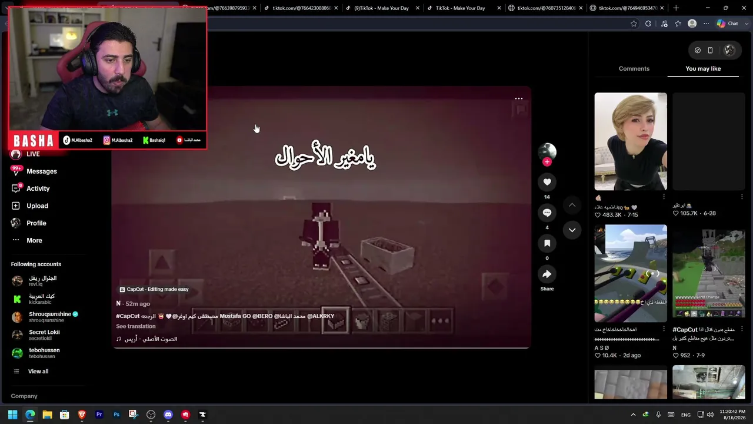Open the Profile avatar icon in the sidebar

click(16, 223)
